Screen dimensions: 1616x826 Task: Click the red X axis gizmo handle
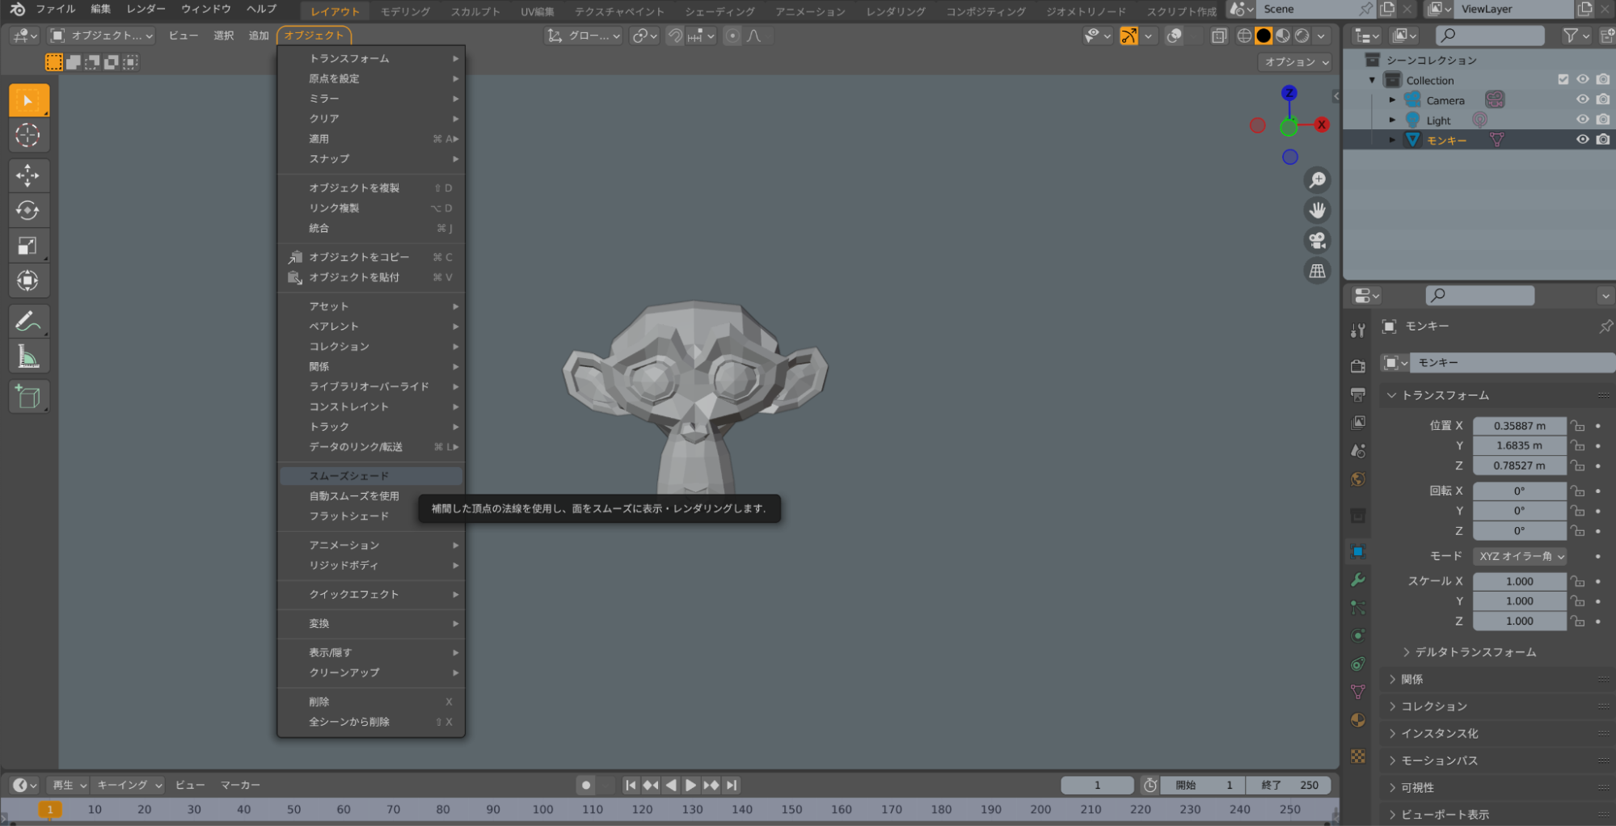coord(1322,124)
